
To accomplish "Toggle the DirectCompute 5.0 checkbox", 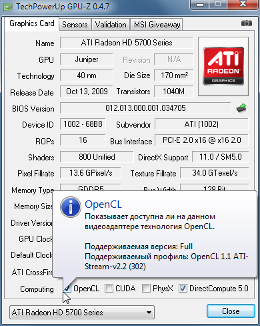I will 183,288.
